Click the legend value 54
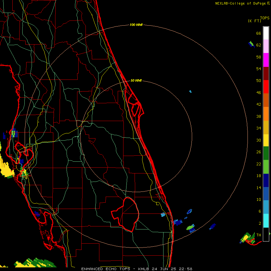 tap(259, 69)
